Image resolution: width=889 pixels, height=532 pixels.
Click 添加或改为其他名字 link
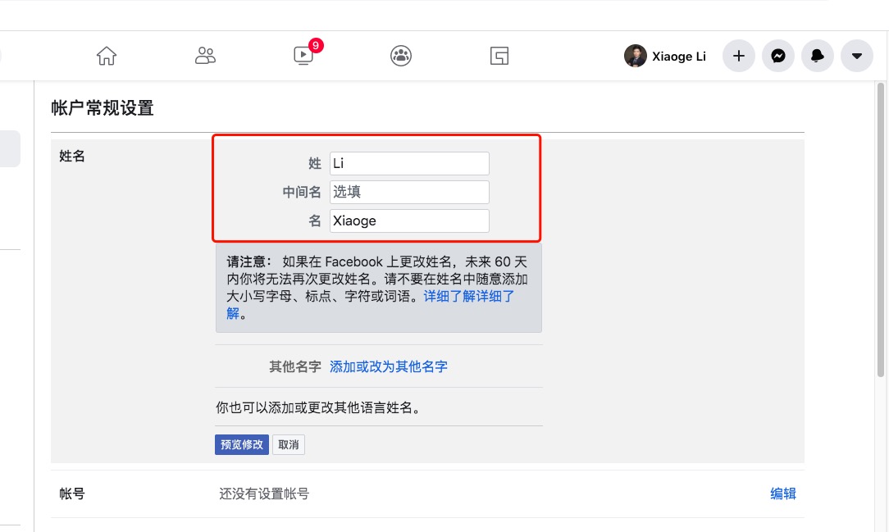(387, 366)
